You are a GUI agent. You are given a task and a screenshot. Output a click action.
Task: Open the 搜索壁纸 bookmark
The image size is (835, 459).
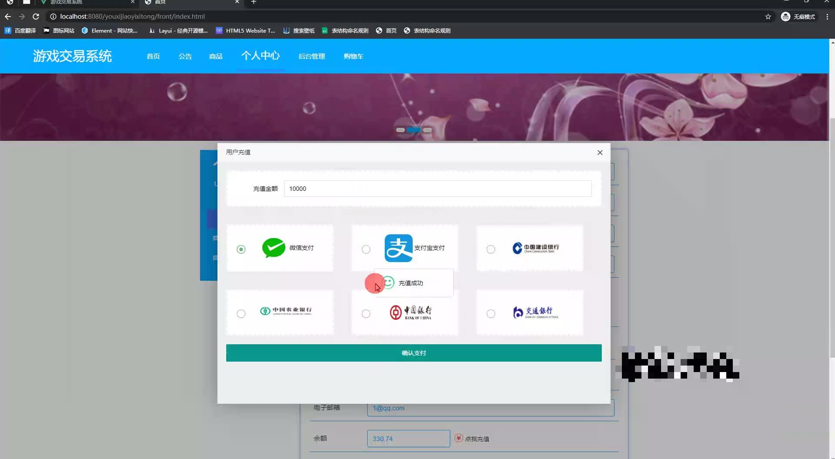[x=299, y=30]
